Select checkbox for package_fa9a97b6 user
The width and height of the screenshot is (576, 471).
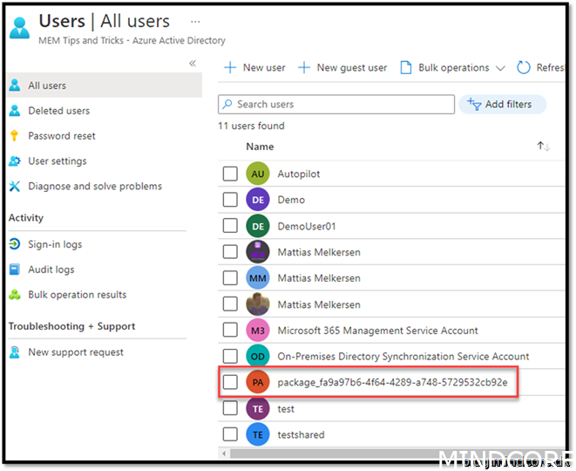pyautogui.click(x=230, y=382)
